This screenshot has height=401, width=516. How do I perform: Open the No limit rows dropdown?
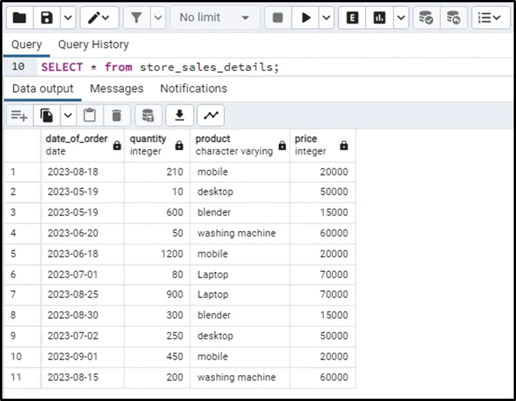(x=214, y=18)
